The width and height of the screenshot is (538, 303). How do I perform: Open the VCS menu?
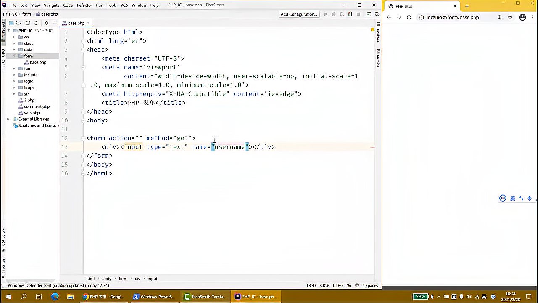[124, 5]
